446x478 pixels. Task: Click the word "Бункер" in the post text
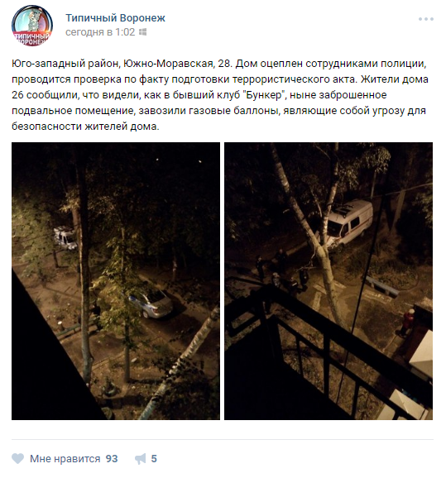(264, 95)
